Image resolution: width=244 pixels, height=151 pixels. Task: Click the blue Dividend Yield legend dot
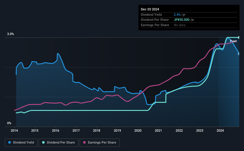[x=10, y=142]
